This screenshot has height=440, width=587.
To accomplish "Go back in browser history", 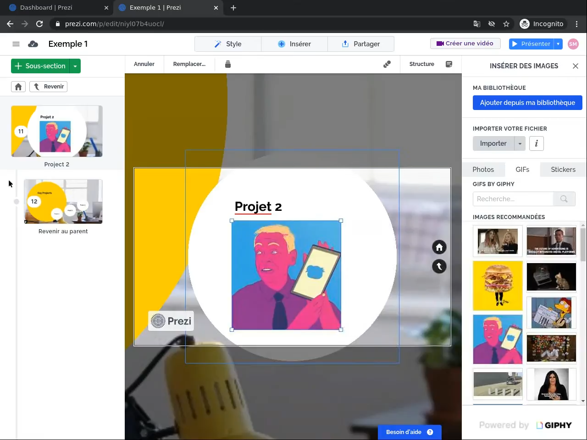I will [x=10, y=24].
